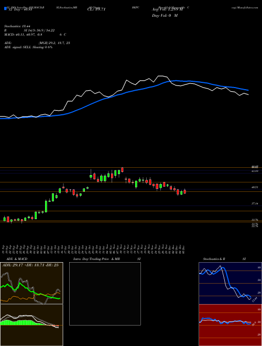Screen dimensions: 262x346
Task: Click the '12 Day = 40.83' legend text
Action: pyautogui.click(x=20, y=9)
